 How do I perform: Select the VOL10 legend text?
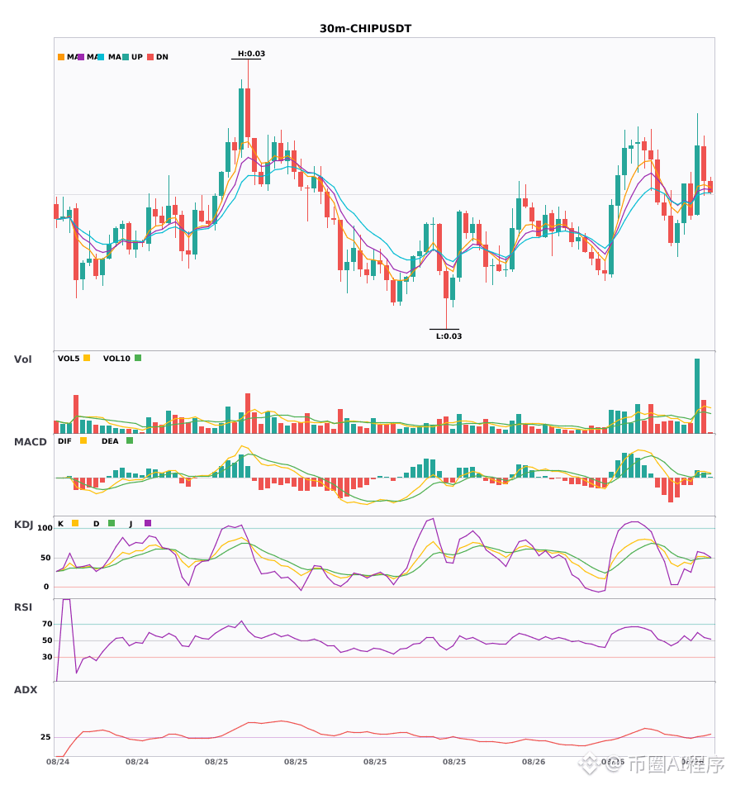point(116,359)
